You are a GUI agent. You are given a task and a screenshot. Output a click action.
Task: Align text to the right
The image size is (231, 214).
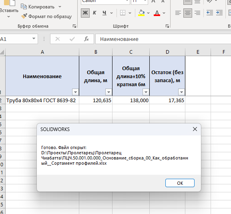click(x=197, y=13)
